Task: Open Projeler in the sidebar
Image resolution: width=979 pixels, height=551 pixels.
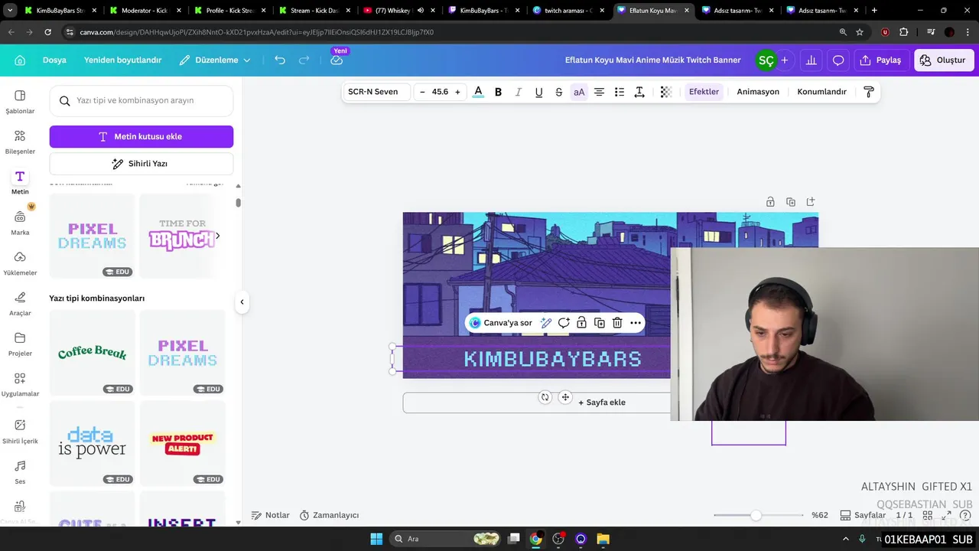Action: (20, 344)
